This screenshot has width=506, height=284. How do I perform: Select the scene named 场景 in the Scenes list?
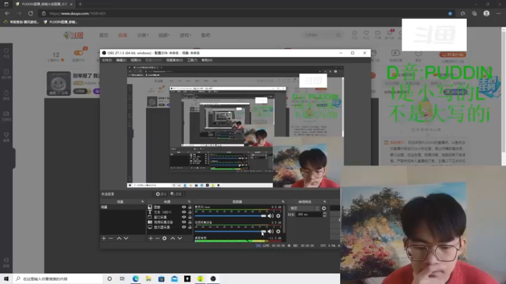point(122,207)
